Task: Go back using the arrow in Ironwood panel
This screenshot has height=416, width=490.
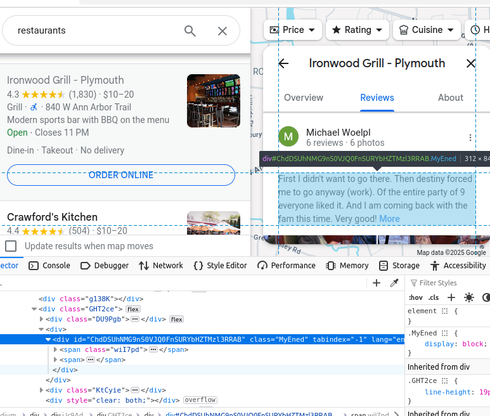Action: click(x=283, y=63)
